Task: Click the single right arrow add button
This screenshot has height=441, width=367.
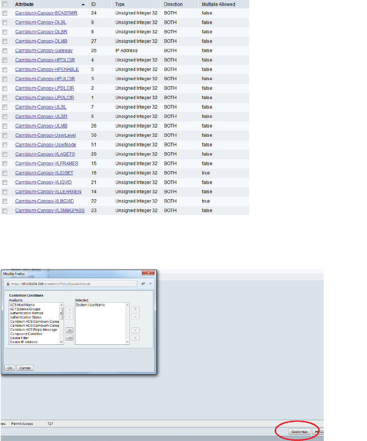Action: click(69, 310)
